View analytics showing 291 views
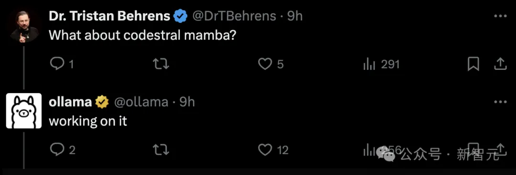This screenshot has height=175, width=516. pyautogui.click(x=381, y=64)
